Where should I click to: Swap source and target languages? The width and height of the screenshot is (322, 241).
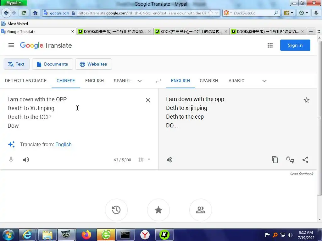coord(158,81)
